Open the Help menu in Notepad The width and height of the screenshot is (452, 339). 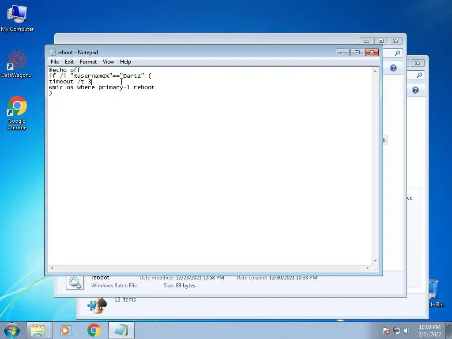[x=125, y=62]
